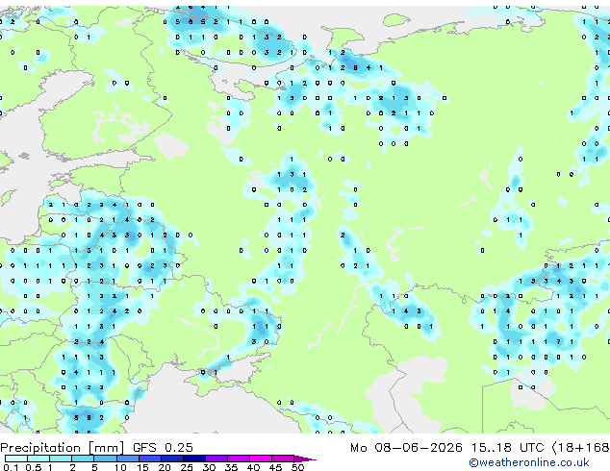Click the '25' legend scale label
This screenshot has height=471, width=610.
point(187,467)
